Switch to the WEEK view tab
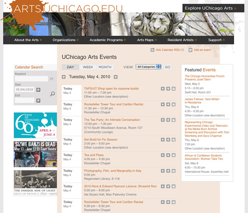248x213 pixels. pyautogui.click(x=88, y=67)
